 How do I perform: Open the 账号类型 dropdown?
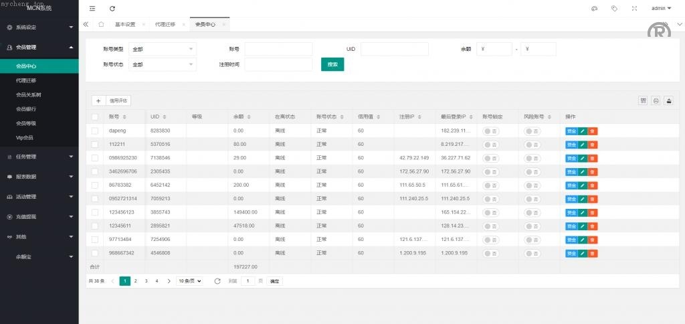coord(163,49)
